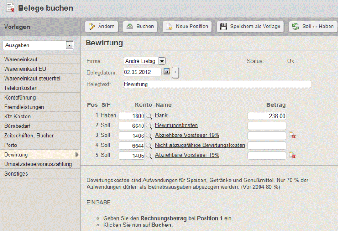Image resolution: width=338 pixels, height=231 pixels.
Task: Select the Telefonkosten template
Action: 40,88
